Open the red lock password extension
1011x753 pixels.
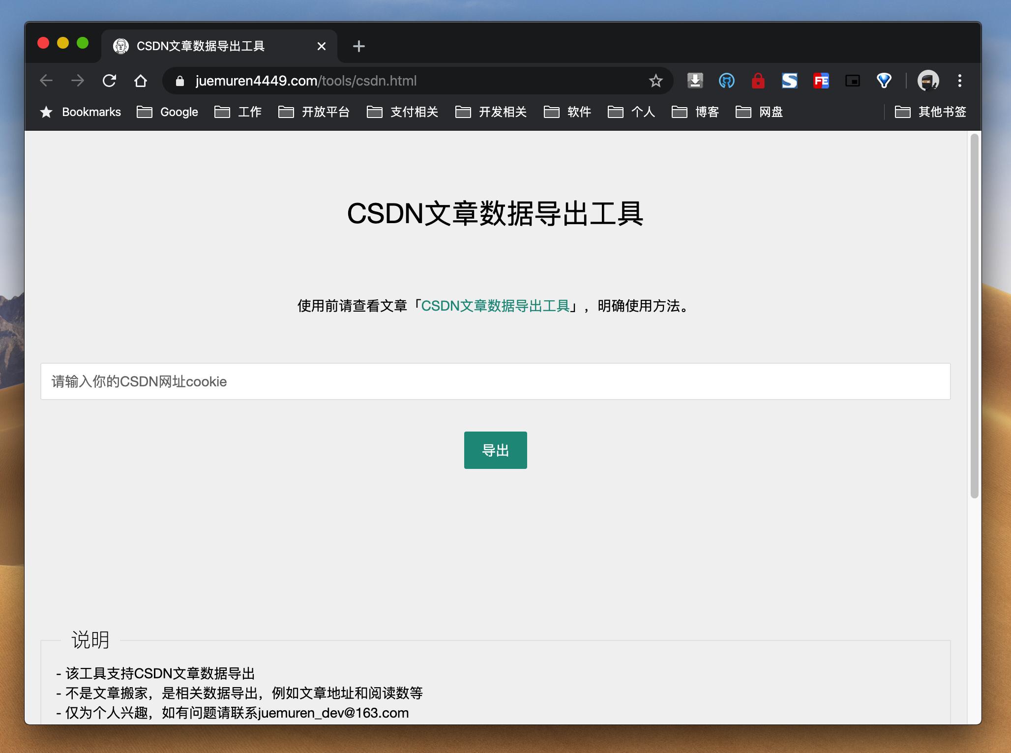click(x=758, y=81)
